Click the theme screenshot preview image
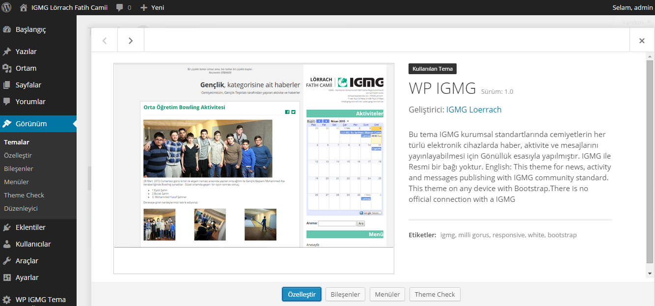 (x=254, y=155)
